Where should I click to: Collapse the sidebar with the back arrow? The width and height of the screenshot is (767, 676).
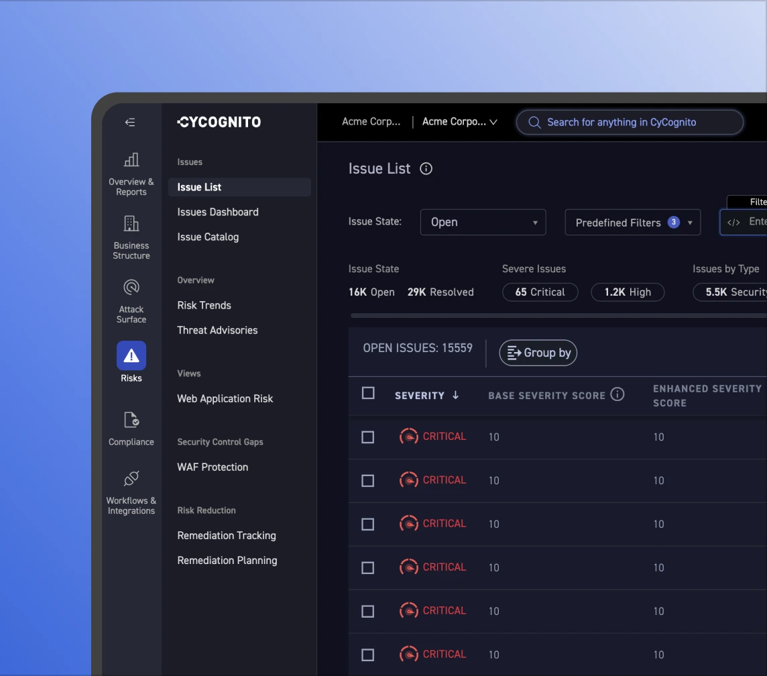129,122
